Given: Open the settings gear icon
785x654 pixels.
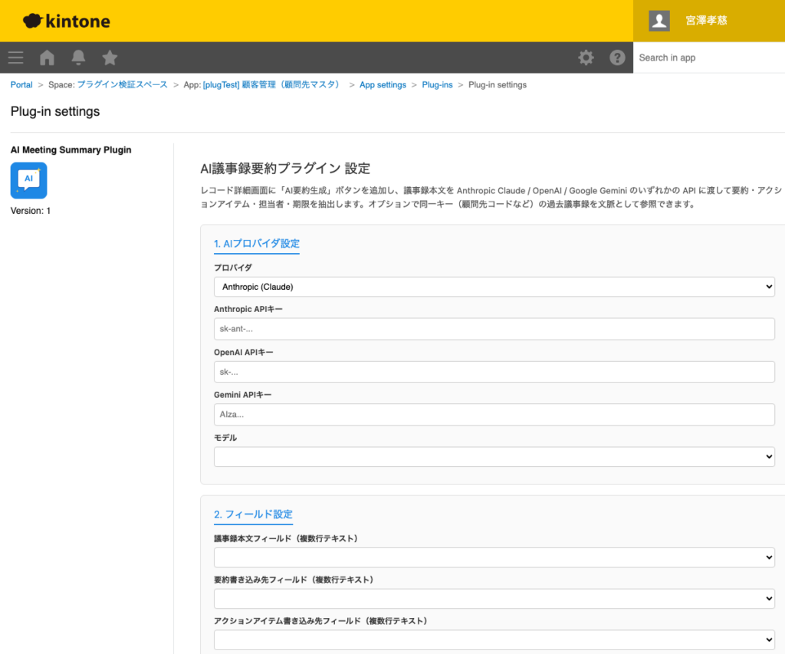Looking at the screenshot, I should [586, 58].
